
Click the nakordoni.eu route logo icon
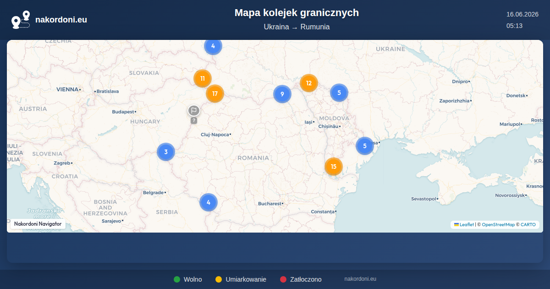coord(21,20)
